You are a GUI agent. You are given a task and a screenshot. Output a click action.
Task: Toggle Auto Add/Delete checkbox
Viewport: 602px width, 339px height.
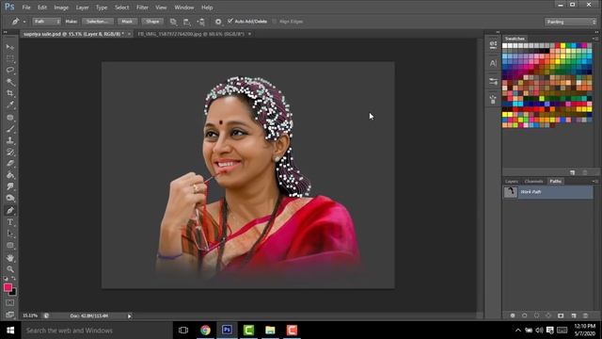(230, 21)
